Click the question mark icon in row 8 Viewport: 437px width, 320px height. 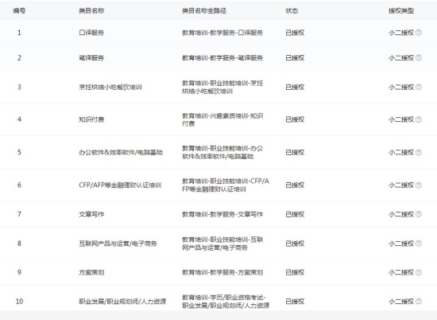tap(419, 244)
